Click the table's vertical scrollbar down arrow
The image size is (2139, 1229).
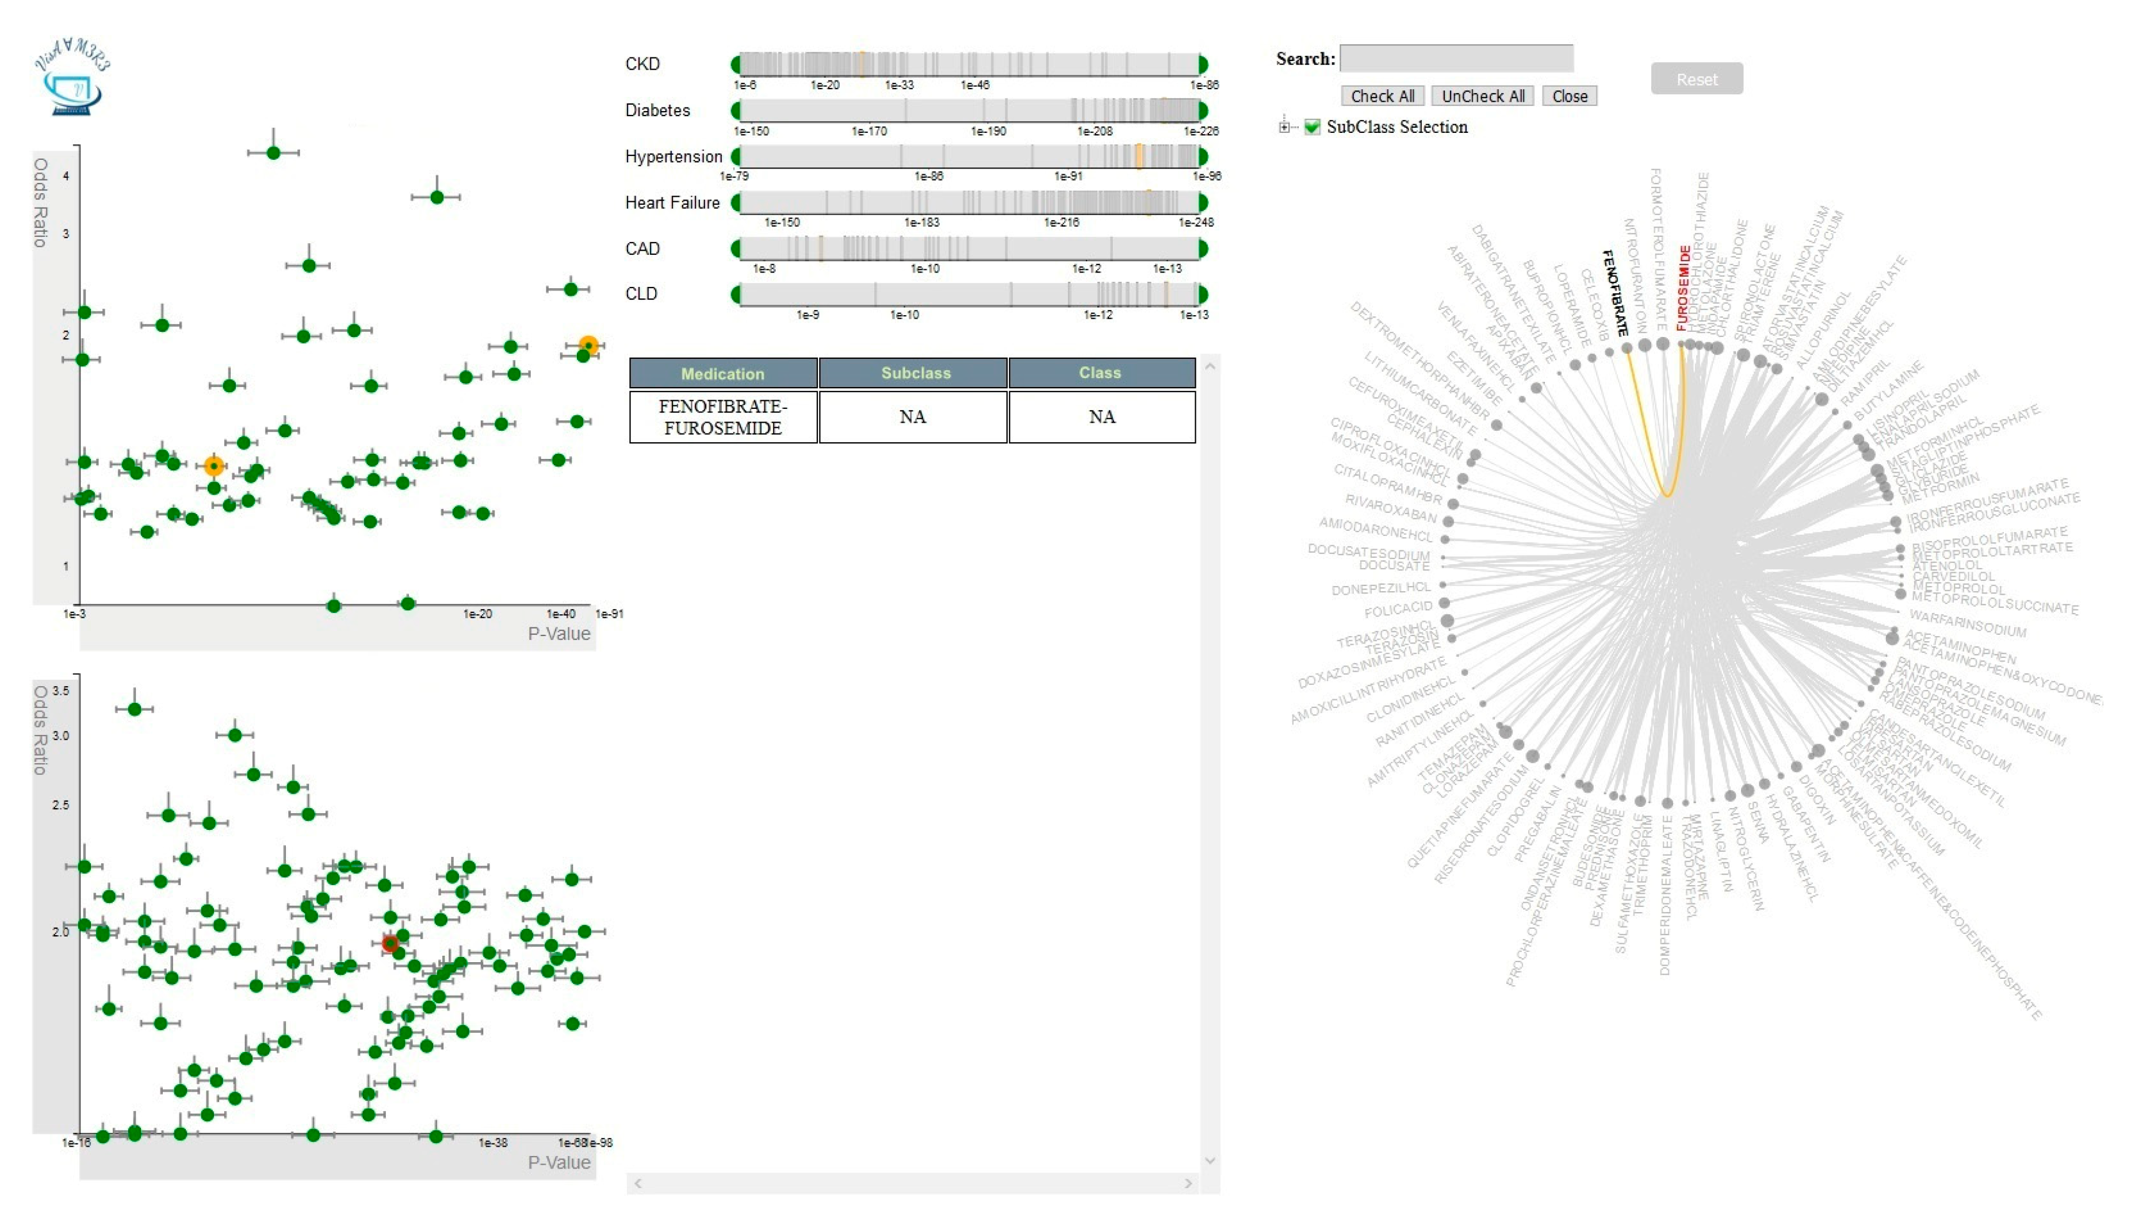pos(1211,1161)
